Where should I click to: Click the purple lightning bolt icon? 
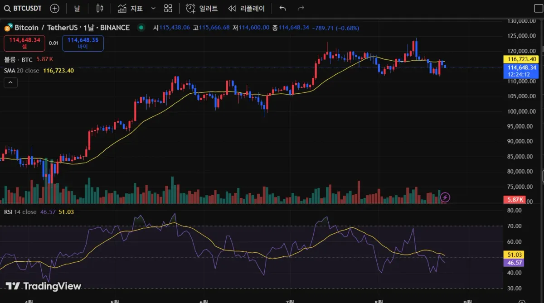[445, 197]
